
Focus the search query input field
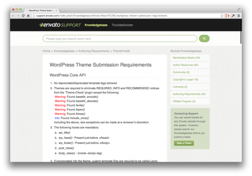tap(120, 39)
